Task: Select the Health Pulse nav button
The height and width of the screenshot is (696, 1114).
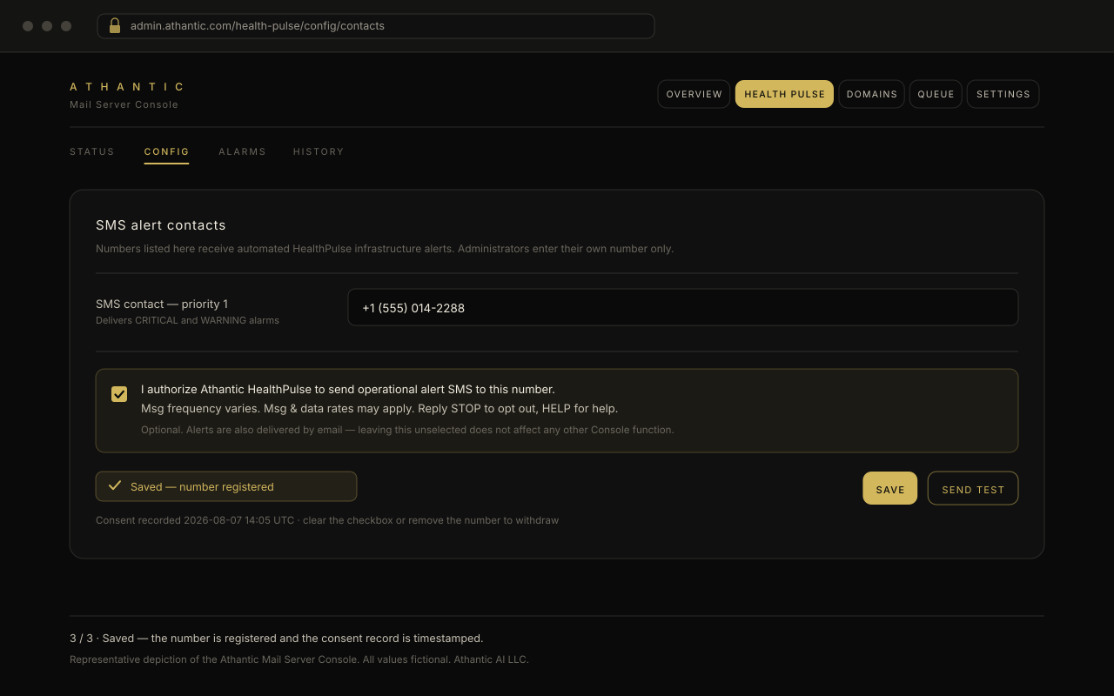Action: 784,94
